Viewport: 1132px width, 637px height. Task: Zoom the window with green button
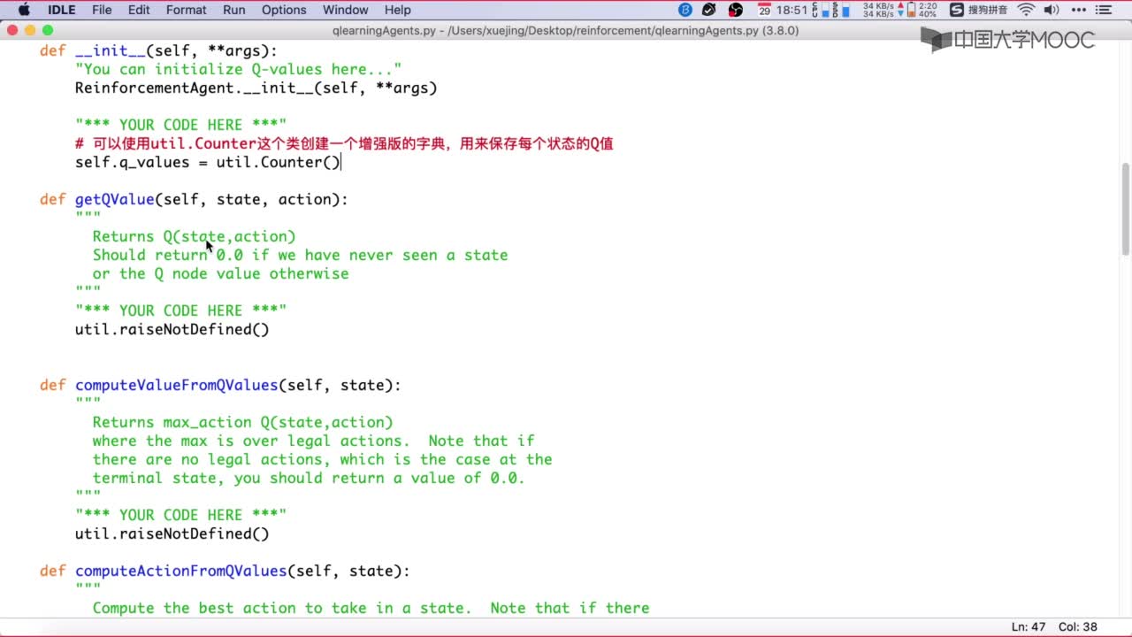click(47, 30)
